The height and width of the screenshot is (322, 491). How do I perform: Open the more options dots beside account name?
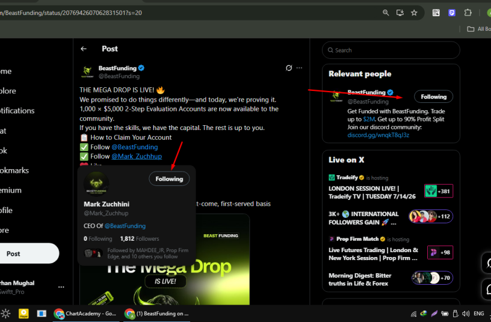(61, 287)
